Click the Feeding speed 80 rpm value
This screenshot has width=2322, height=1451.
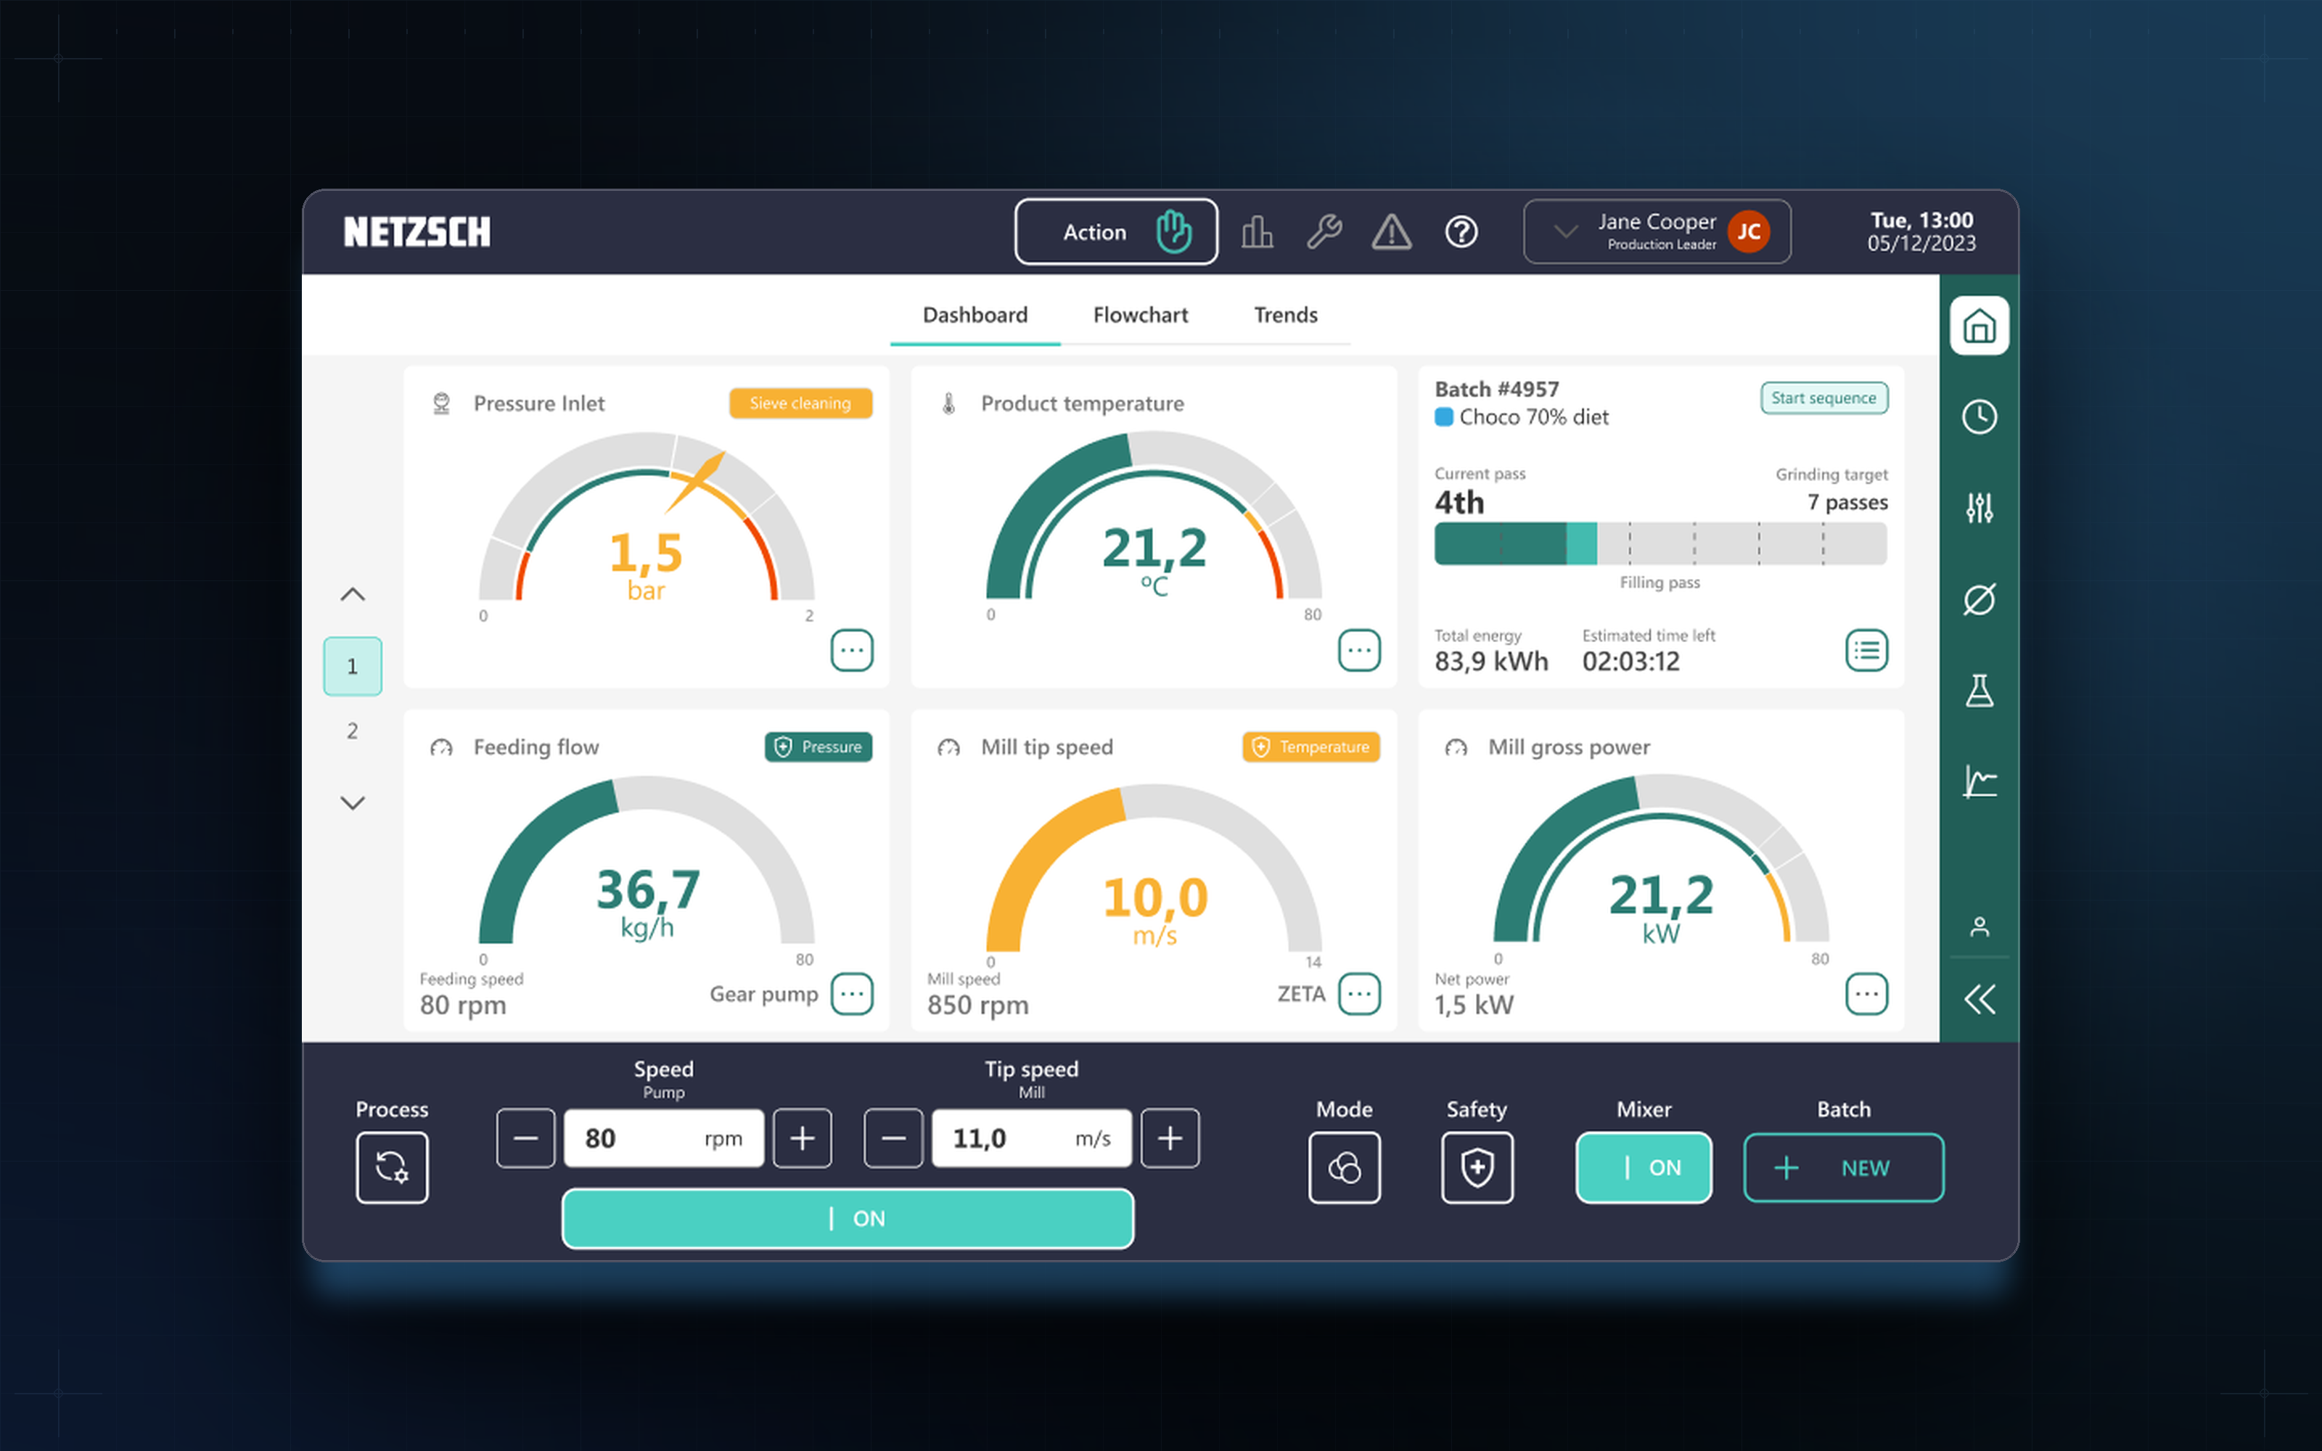462,1005
